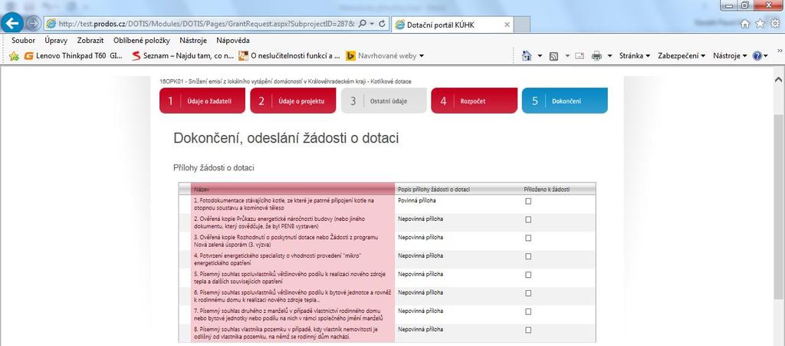
Task: Expand the command bar overflow chevron
Action: point(780,51)
